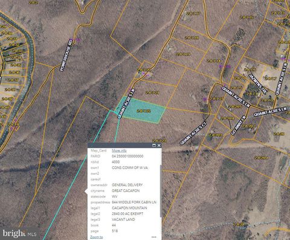Click the Go Away Ln road label
290x240 pixels.
[239, 125]
